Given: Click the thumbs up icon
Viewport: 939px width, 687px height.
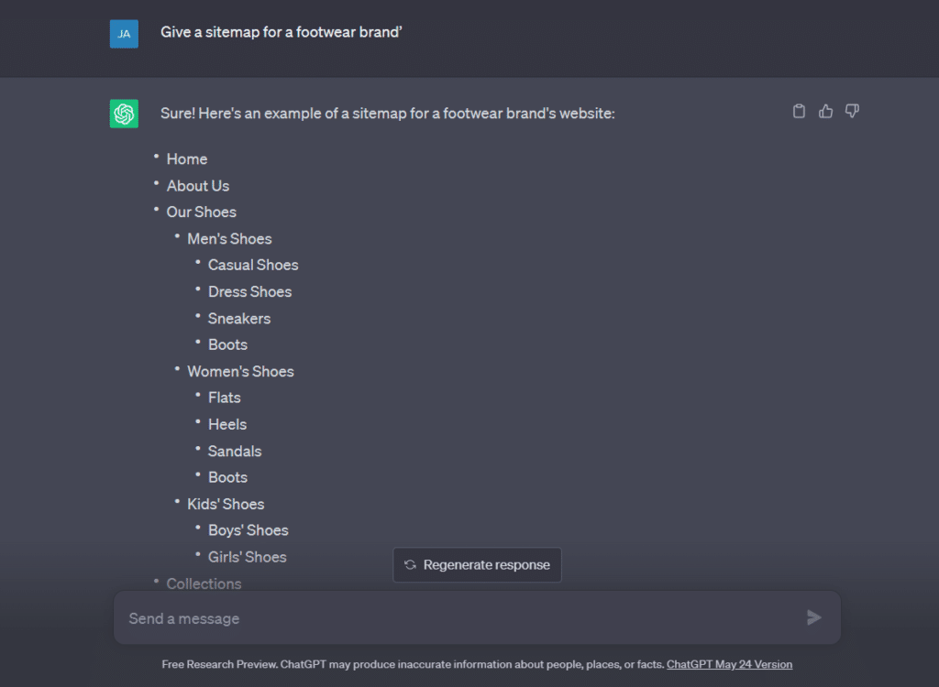Looking at the screenshot, I should [825, 112].
